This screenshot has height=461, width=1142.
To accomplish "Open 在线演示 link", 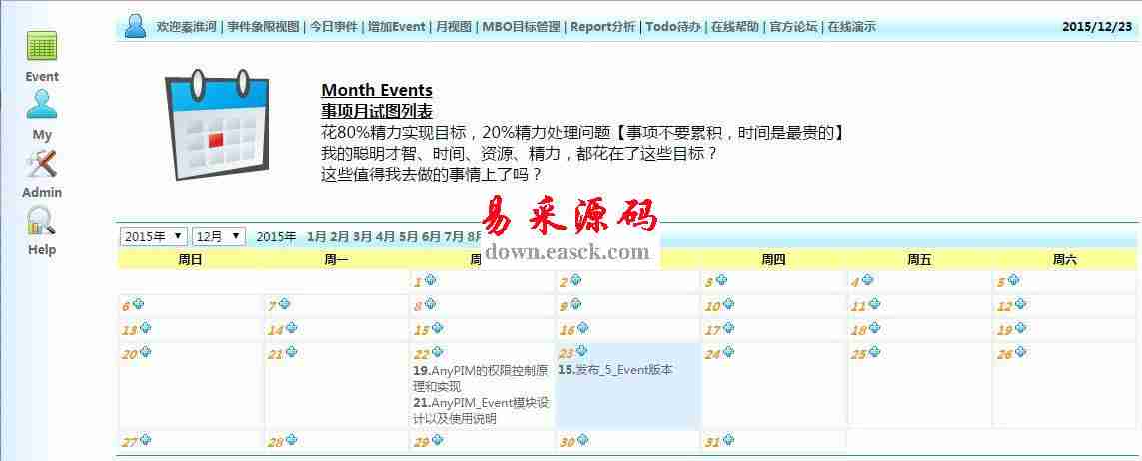I will tap(852, 27).
